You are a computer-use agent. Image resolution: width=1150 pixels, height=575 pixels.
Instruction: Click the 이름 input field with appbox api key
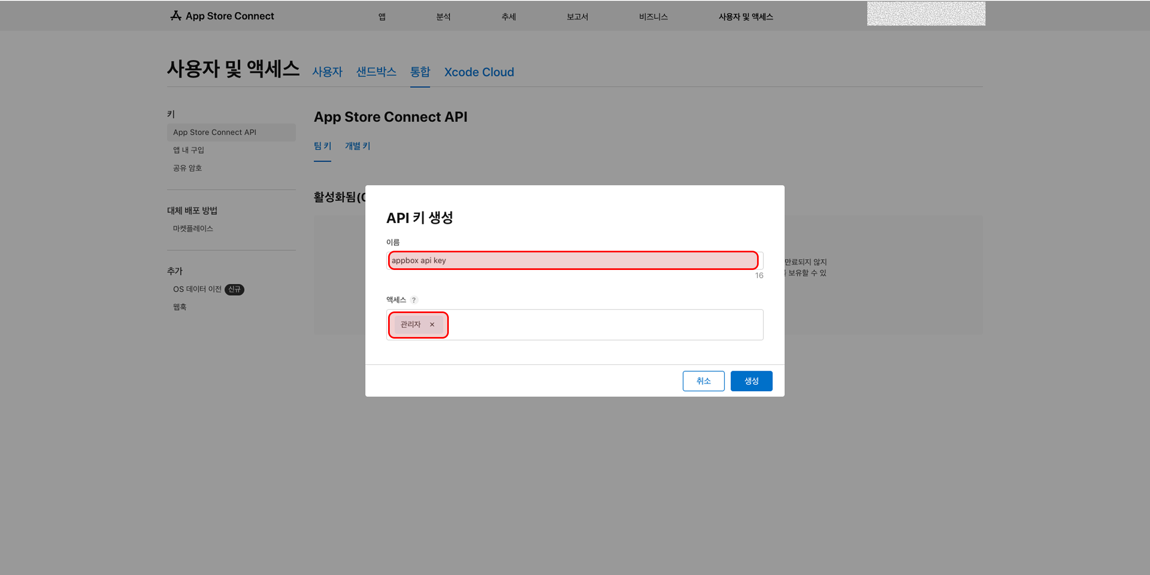[574, 260]
